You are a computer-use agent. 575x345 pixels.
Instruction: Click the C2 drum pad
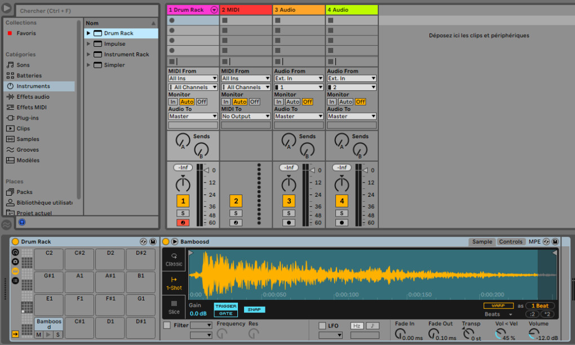[x=49, y=259]
